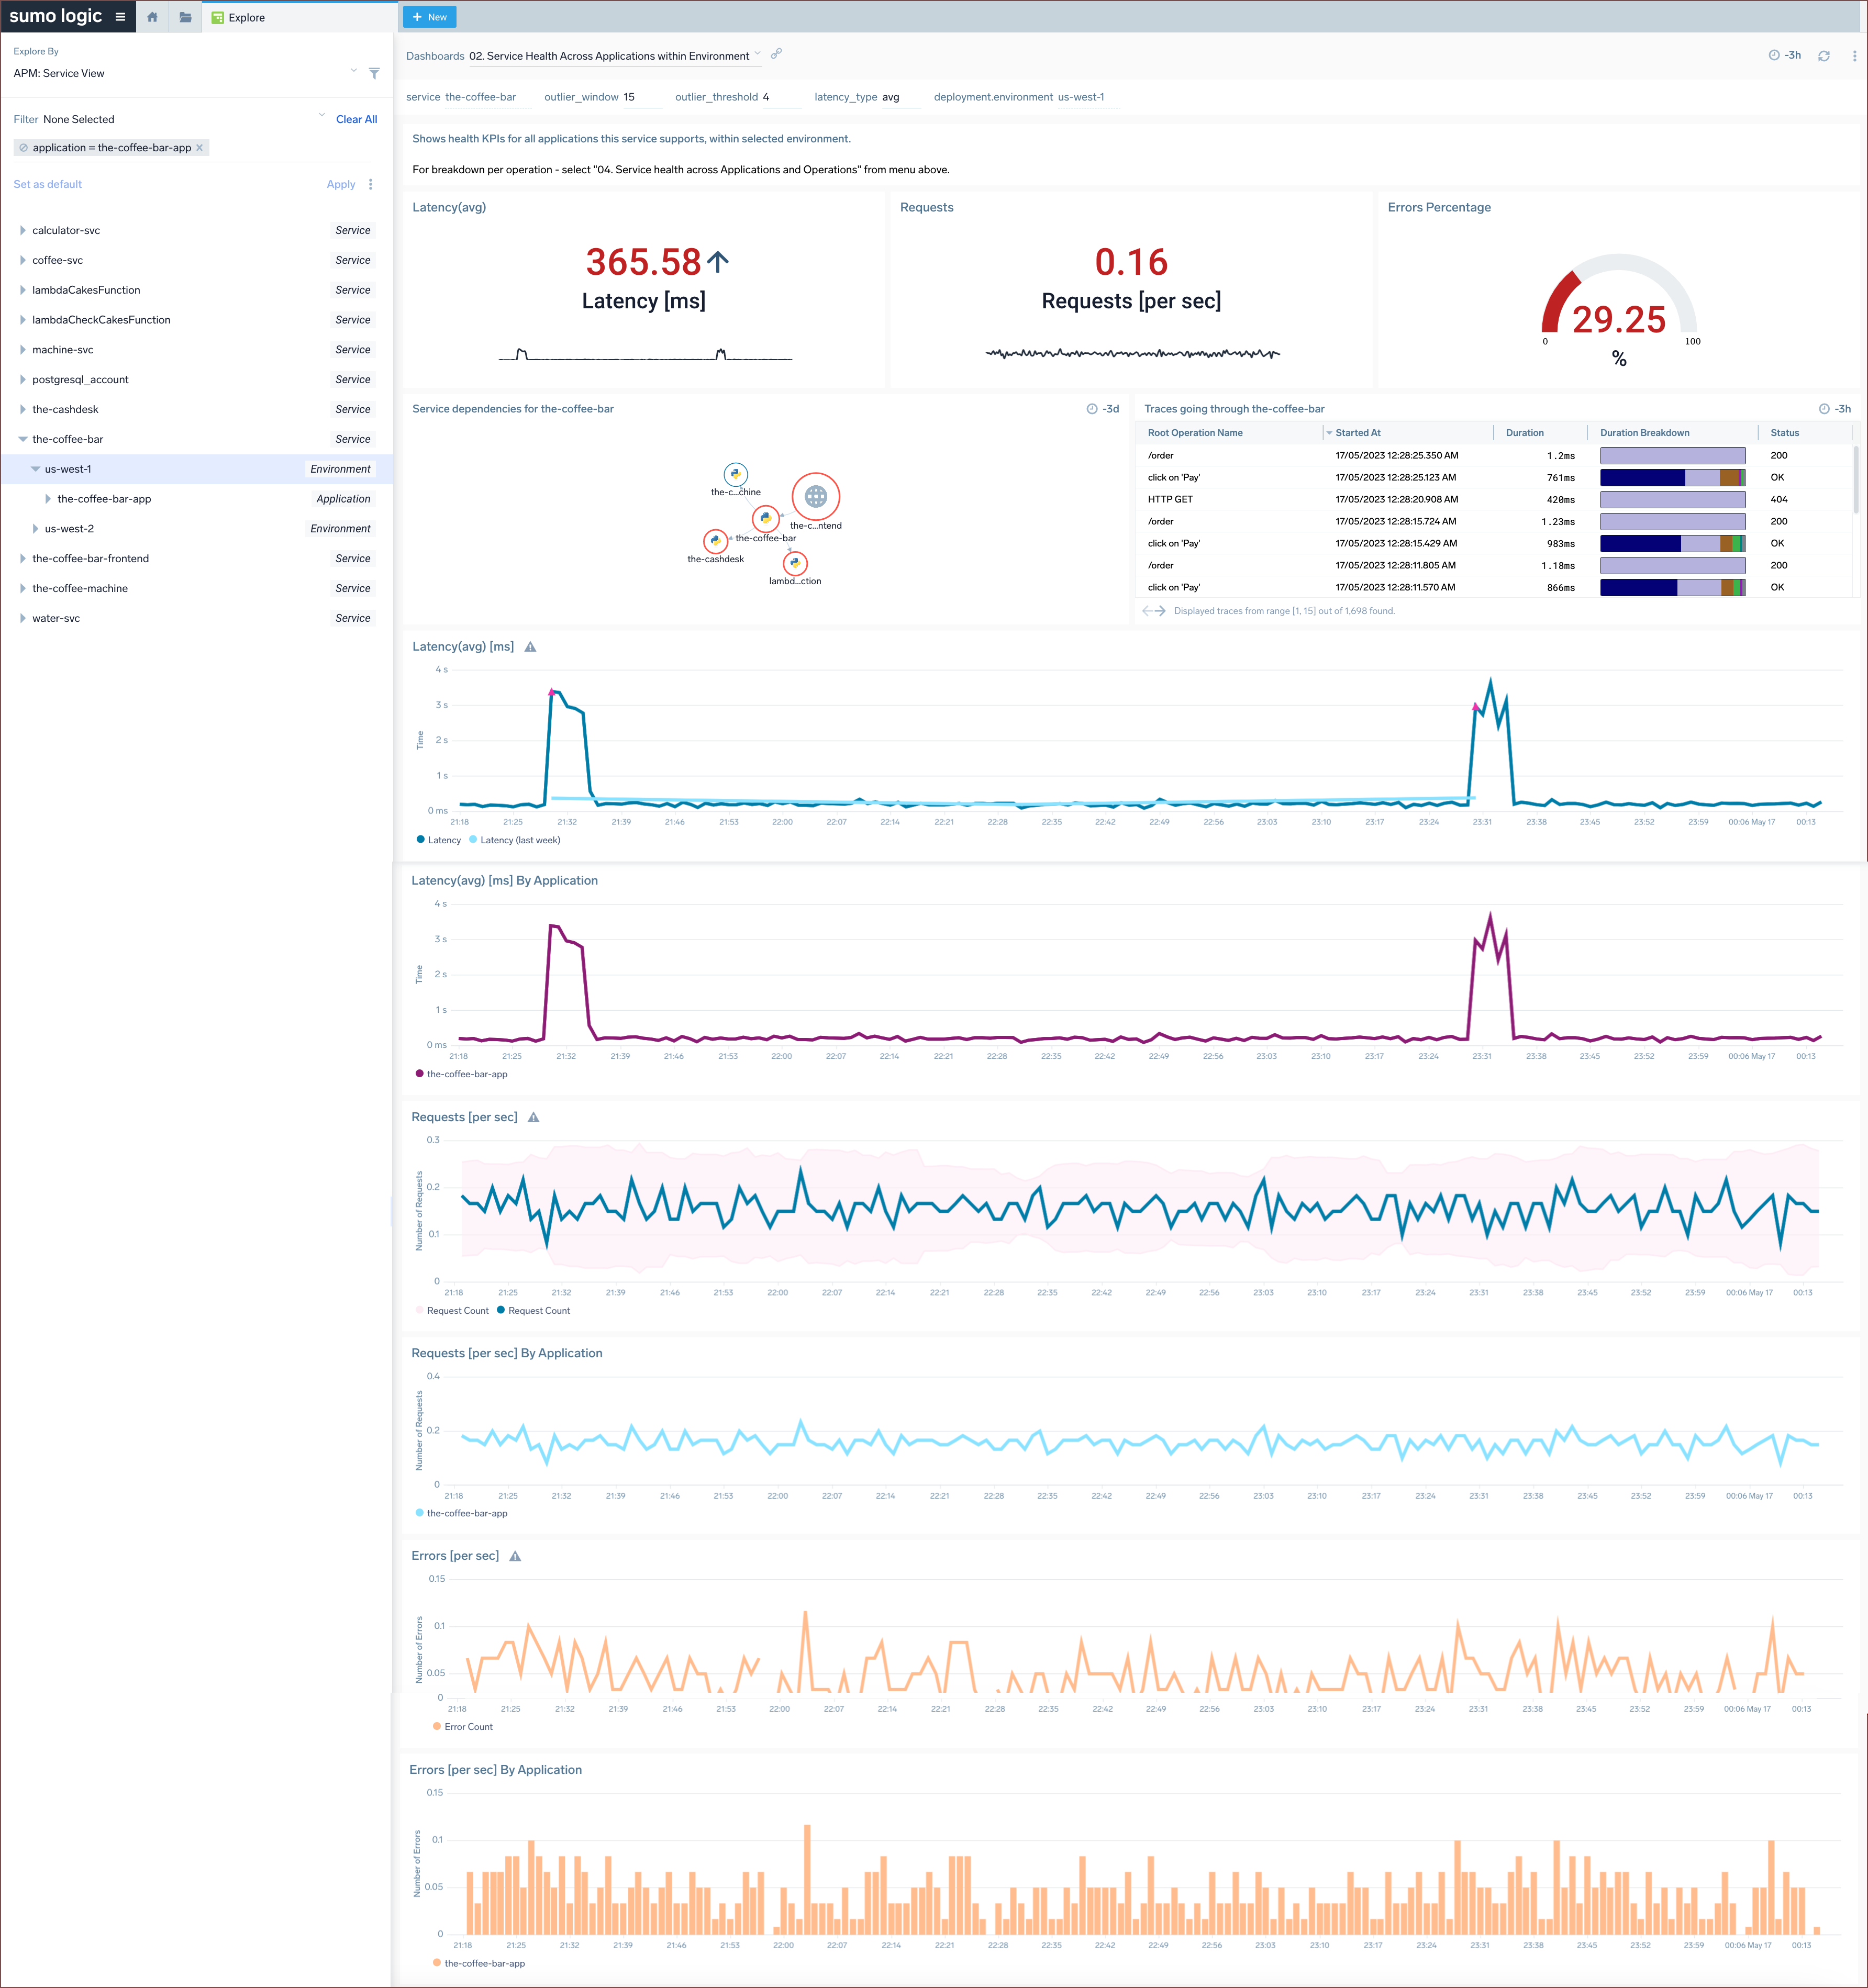Click the the-c...ntend globe node
The height and width of the screenshot is (1988, 1868).
pos(816,496)
